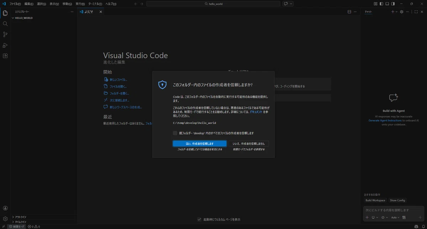
Task: Click the Customize Layout icon in title bar
Action: click(376, 4)
